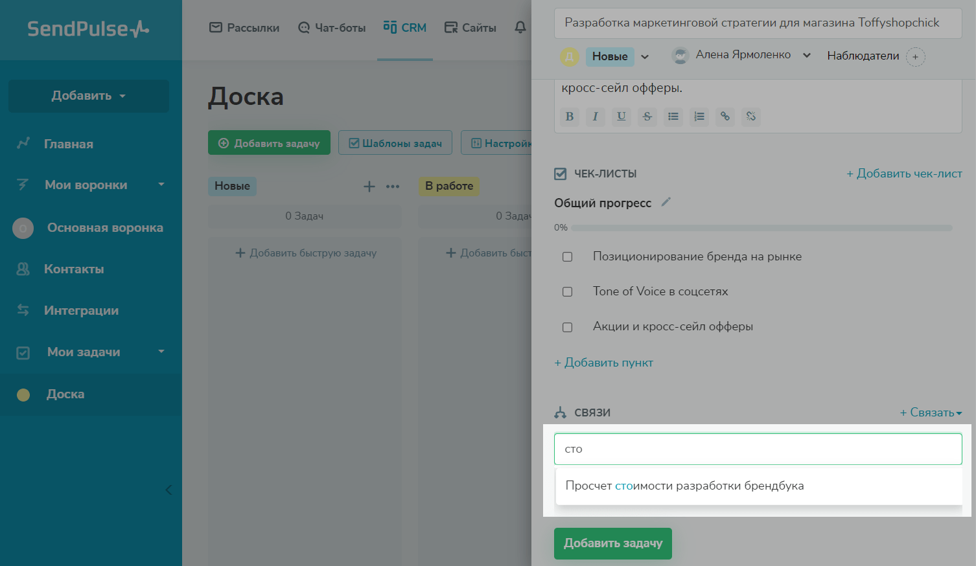Underline text in the description editor

pyautogui.click(x=621, y=117)
